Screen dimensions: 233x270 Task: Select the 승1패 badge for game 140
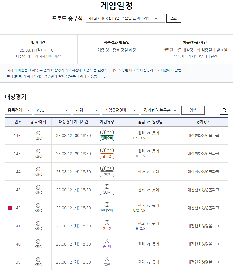click(107, 246)
